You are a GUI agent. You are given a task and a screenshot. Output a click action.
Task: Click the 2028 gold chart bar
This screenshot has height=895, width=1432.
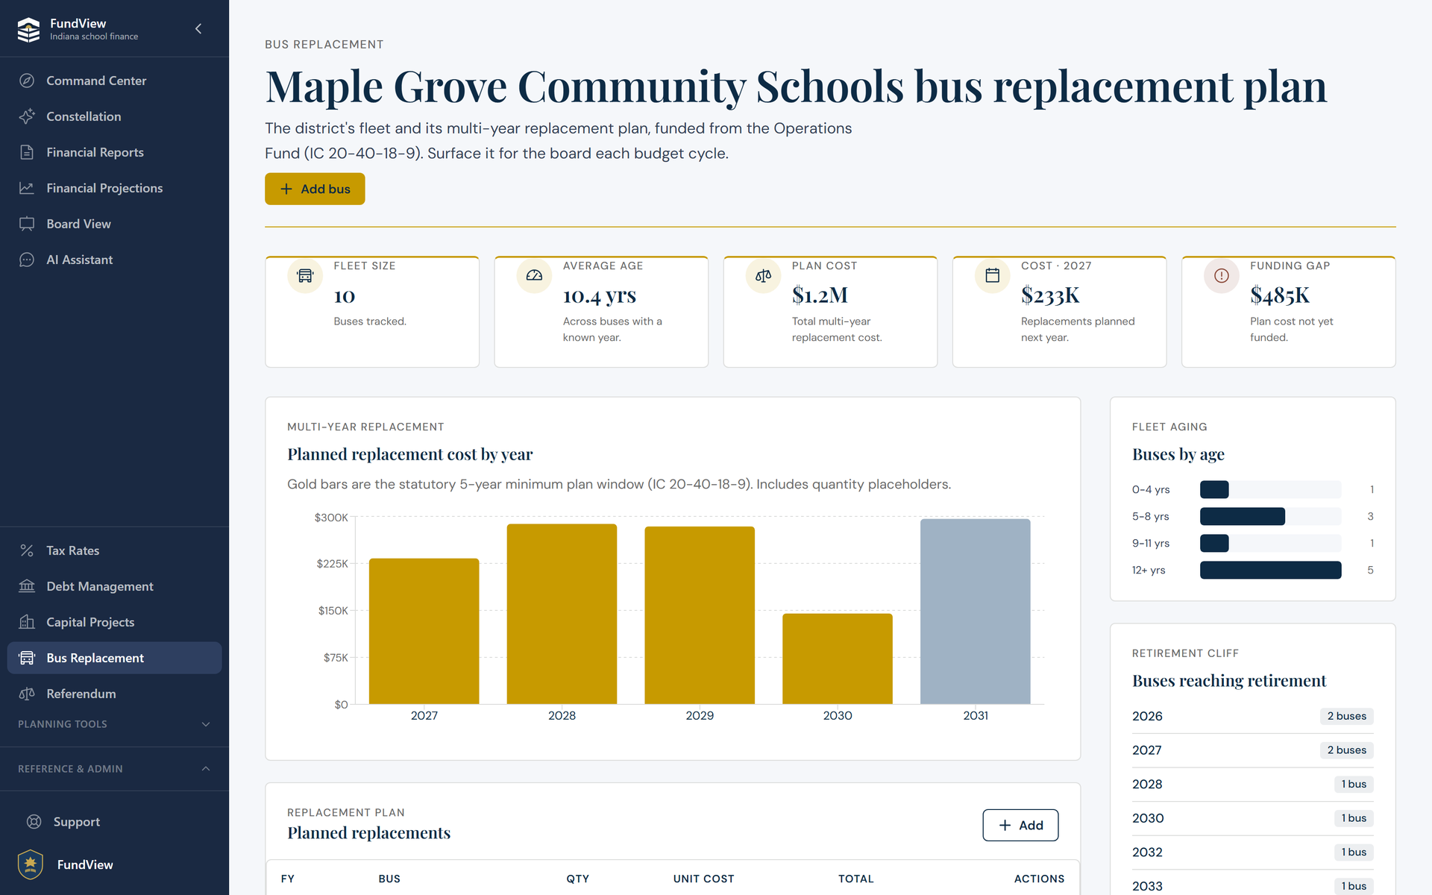[x=562, y=614]
